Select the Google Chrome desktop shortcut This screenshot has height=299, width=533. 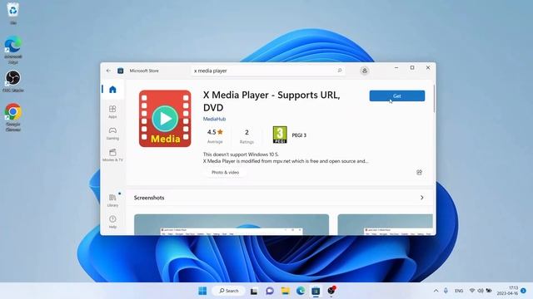pos(13,117)
